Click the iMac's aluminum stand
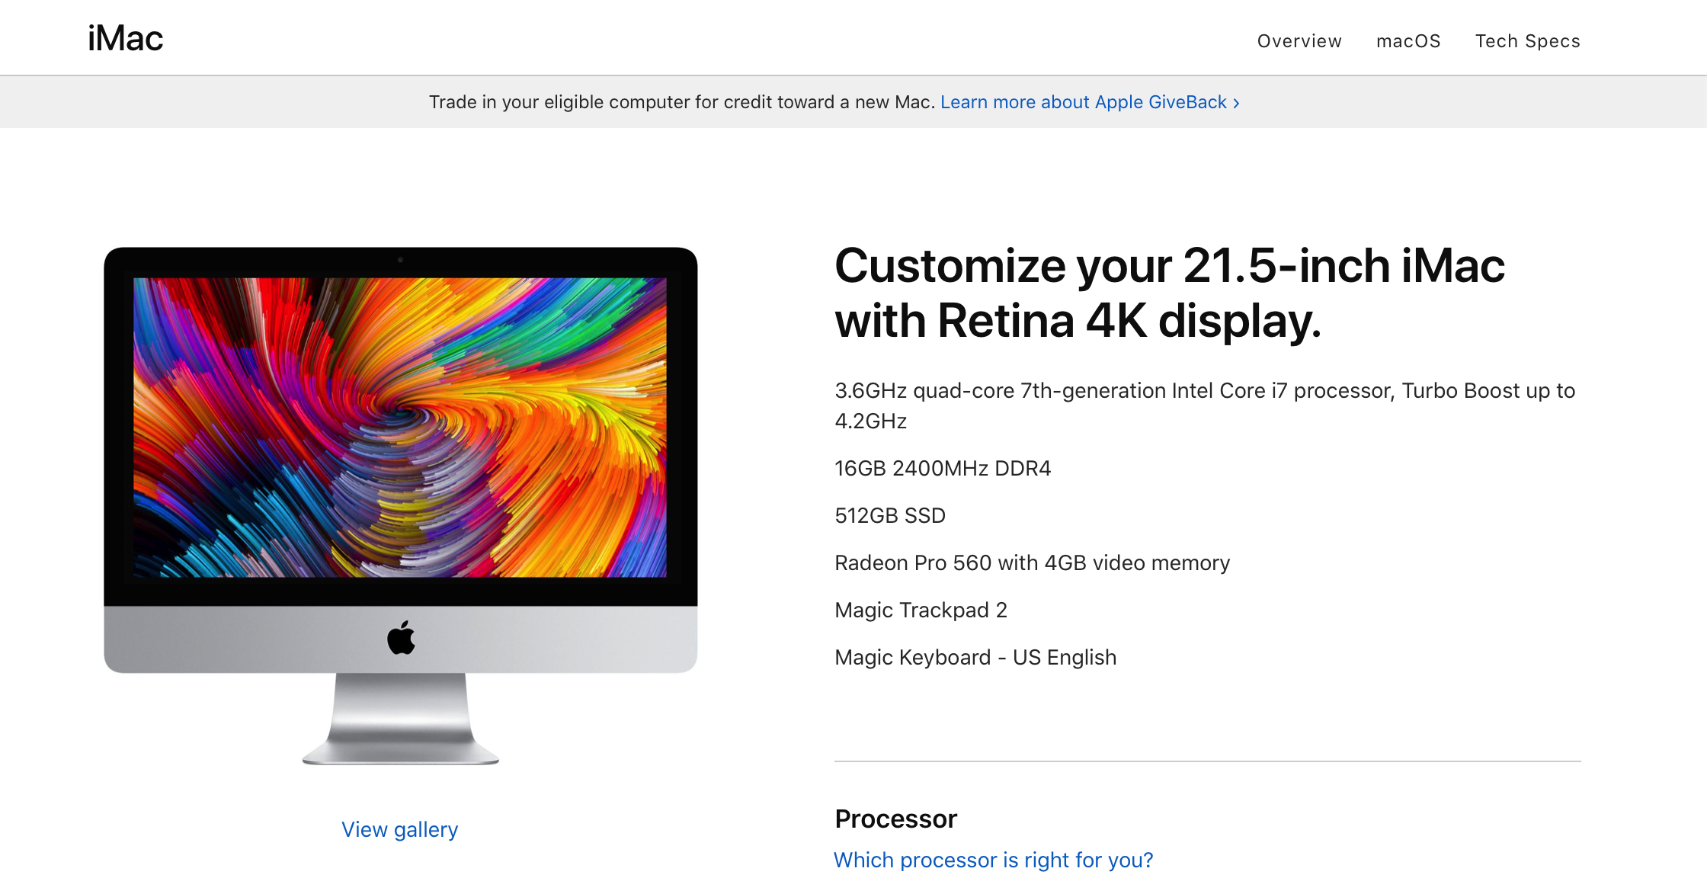 pyautogui.click(x=401, y=719)
